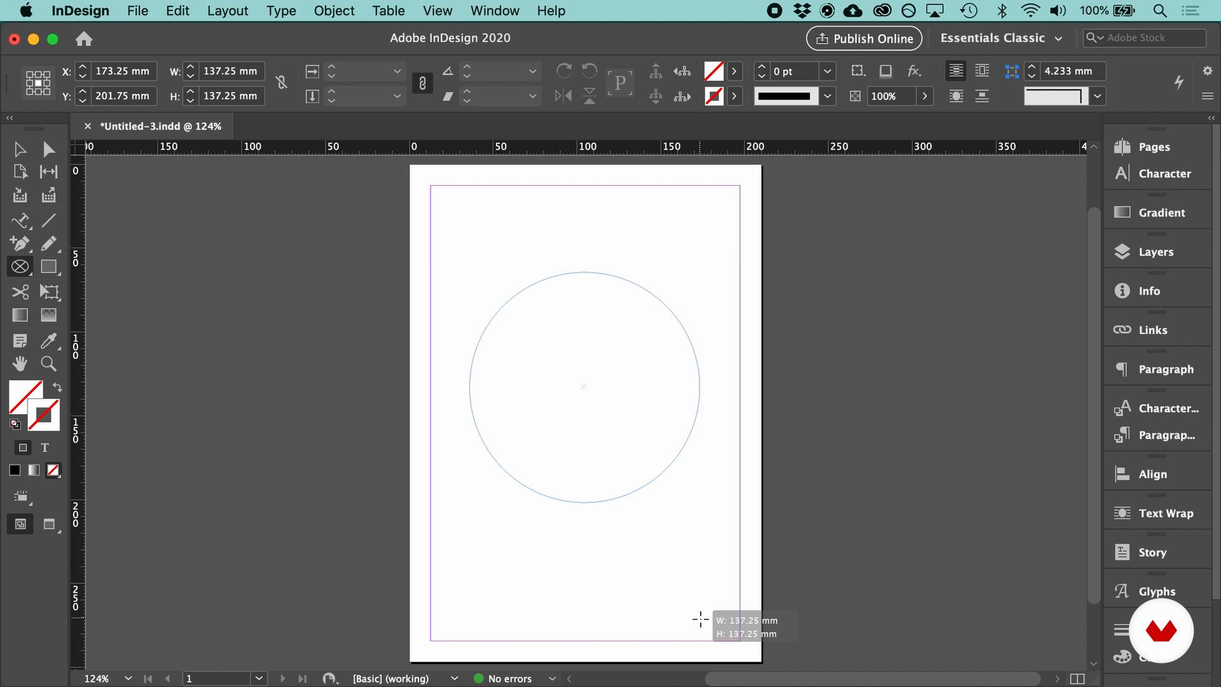Screen dimensions: 1221x687
Task: Click the Adobe Stock search field
Action: [1144, 38]
